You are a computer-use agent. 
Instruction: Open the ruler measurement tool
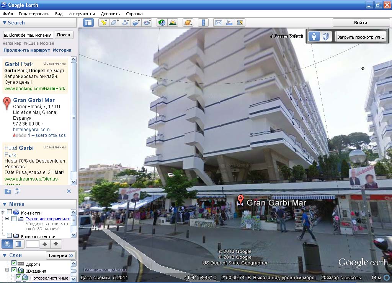[203, 23]
